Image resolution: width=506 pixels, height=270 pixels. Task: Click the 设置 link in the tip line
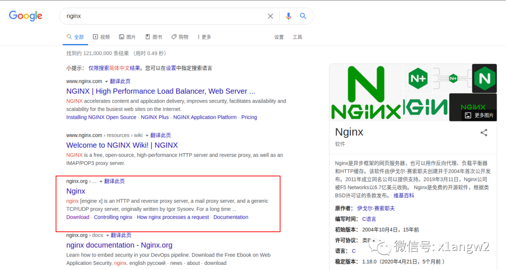click(x=171, y=68)
